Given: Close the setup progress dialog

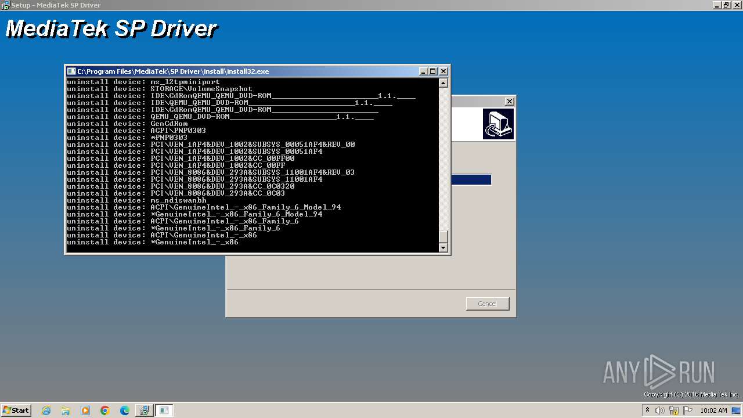Looking at the screenshot, I should point(509,102).
